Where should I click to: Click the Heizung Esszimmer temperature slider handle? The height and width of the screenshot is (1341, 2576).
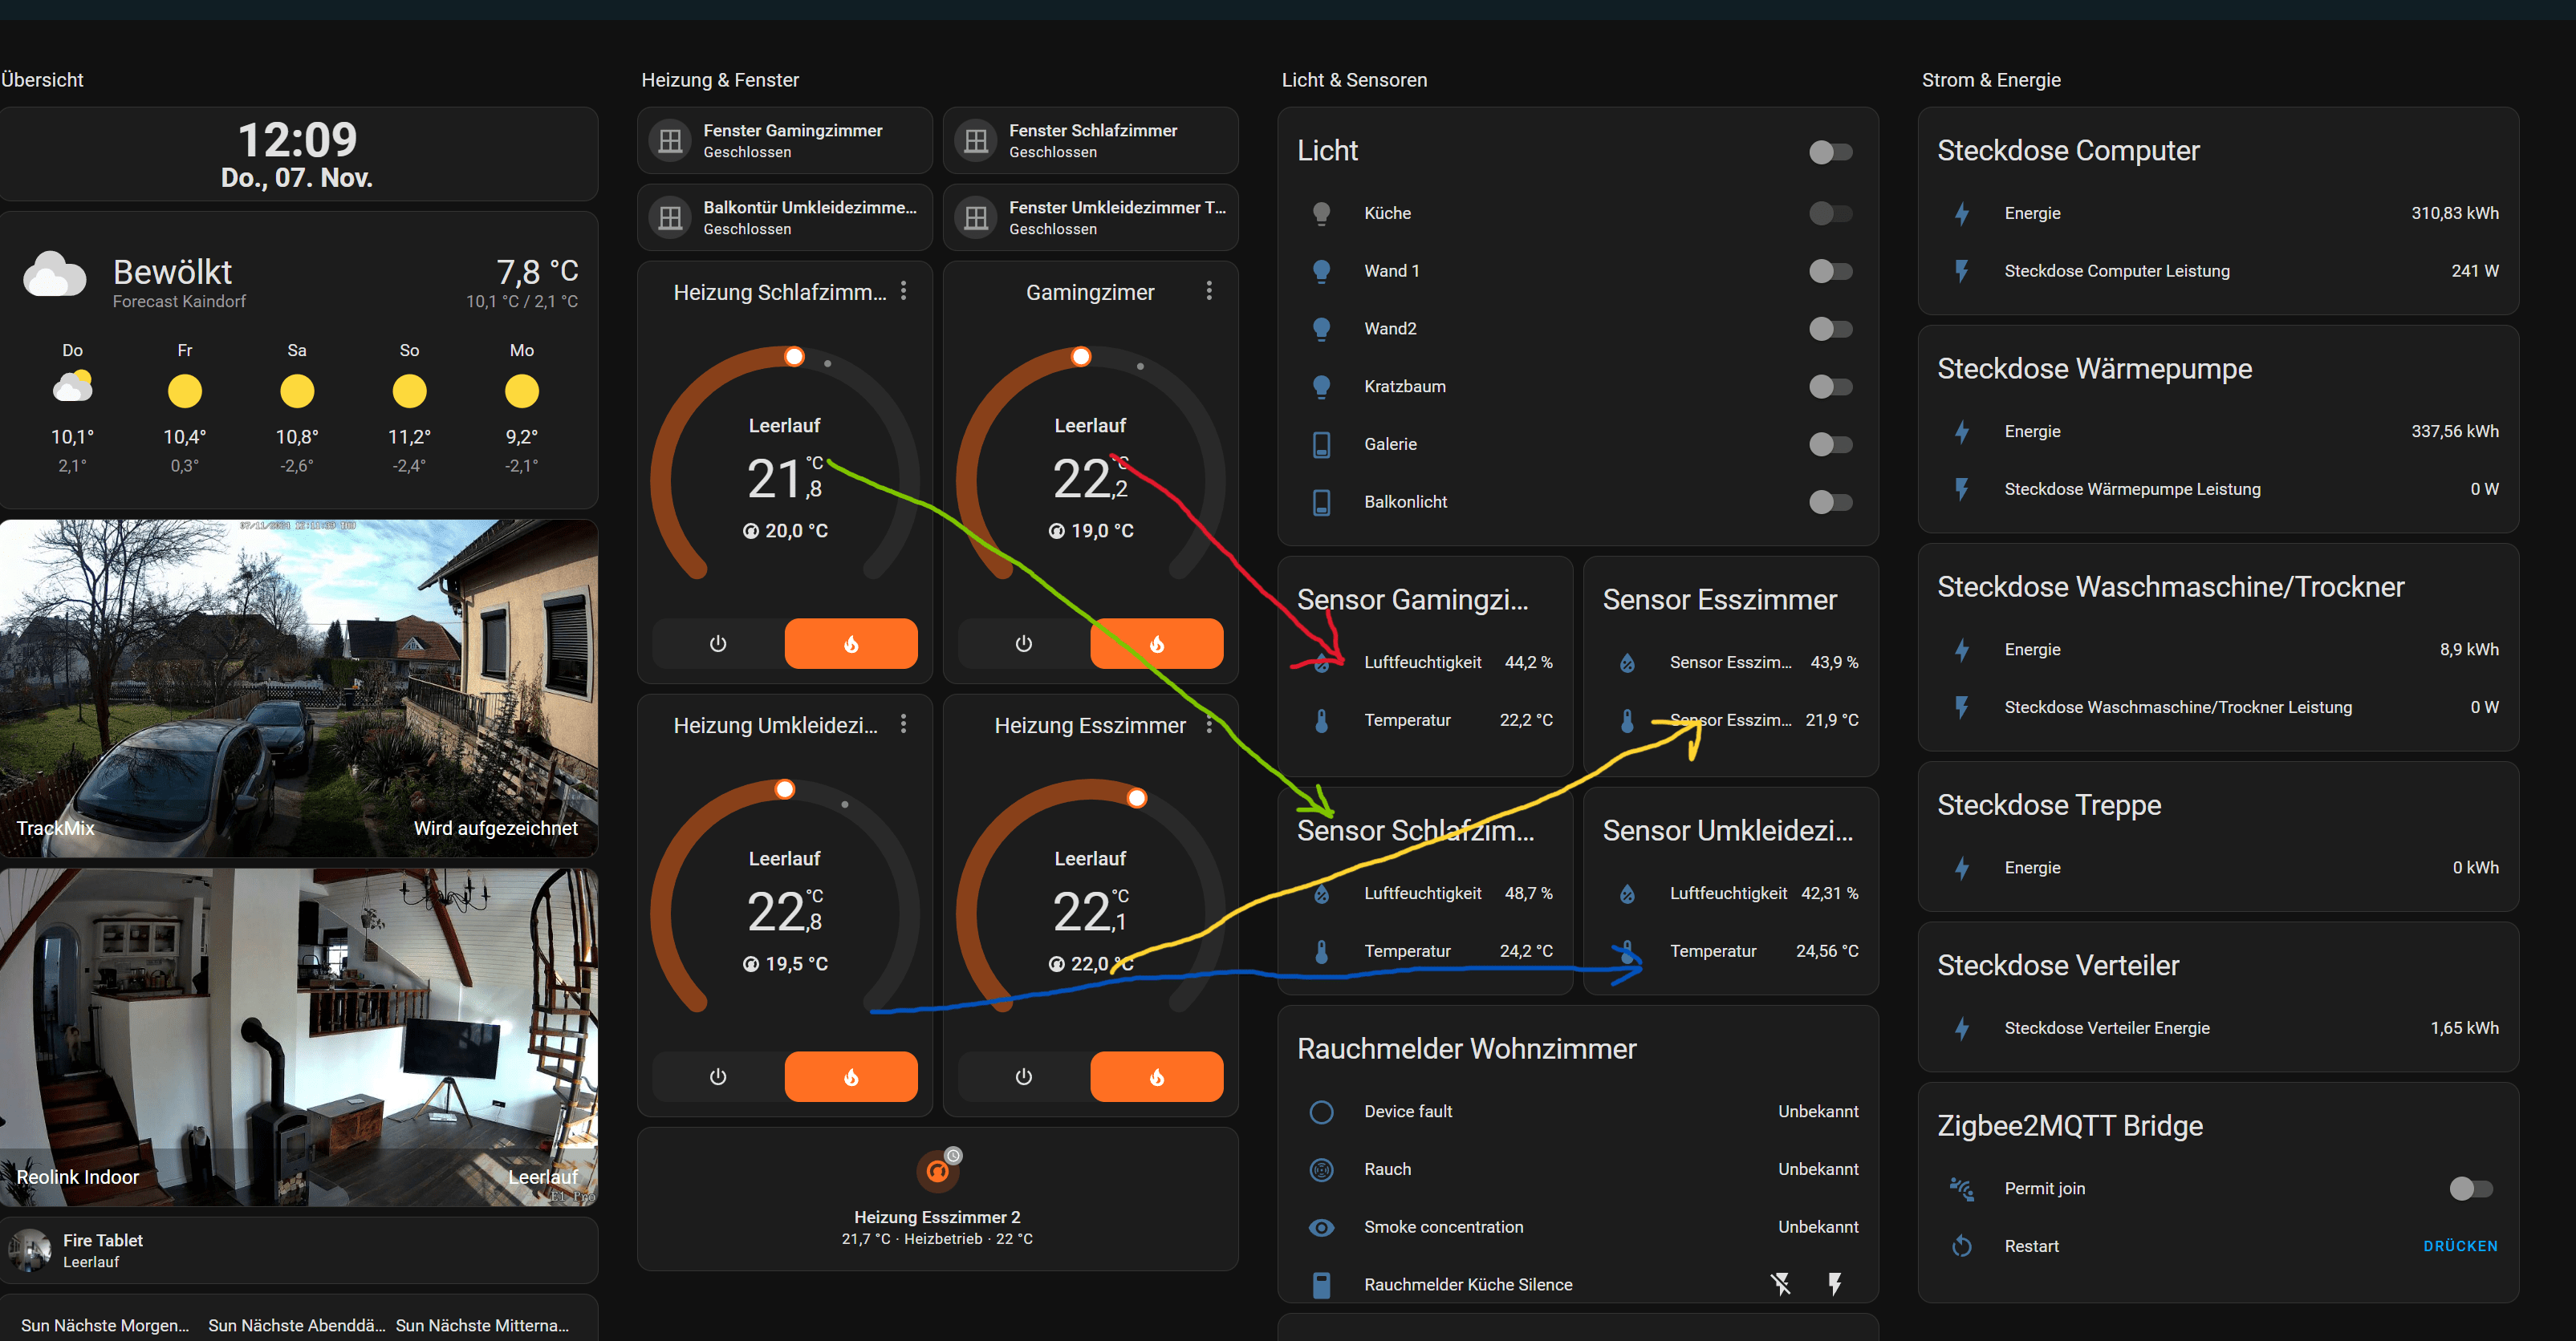point(1136,797)
